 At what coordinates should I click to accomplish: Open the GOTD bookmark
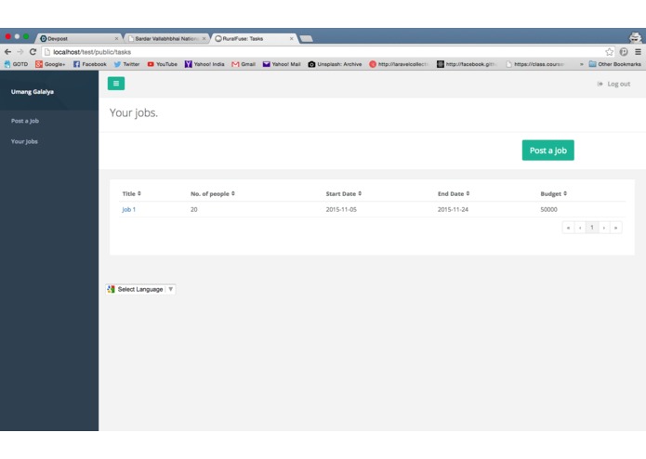pyautogui.click(x=16, y=64)
